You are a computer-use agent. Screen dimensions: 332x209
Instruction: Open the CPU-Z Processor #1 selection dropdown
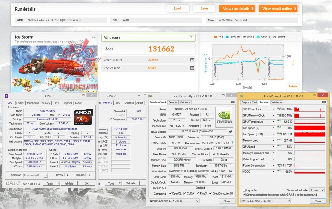[36, 175]
